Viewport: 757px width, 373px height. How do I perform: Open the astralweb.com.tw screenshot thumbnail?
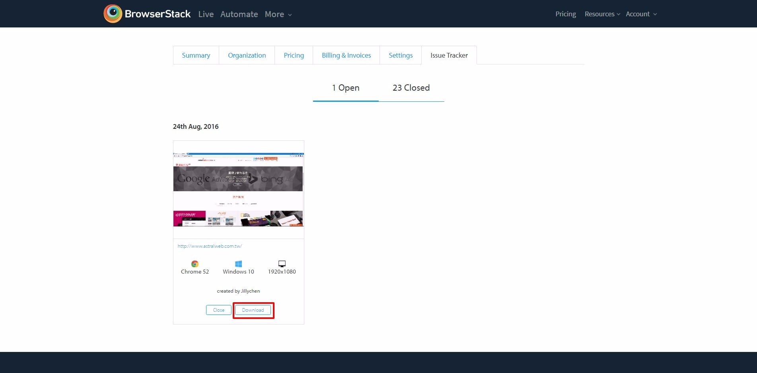(x=238, y=189)
